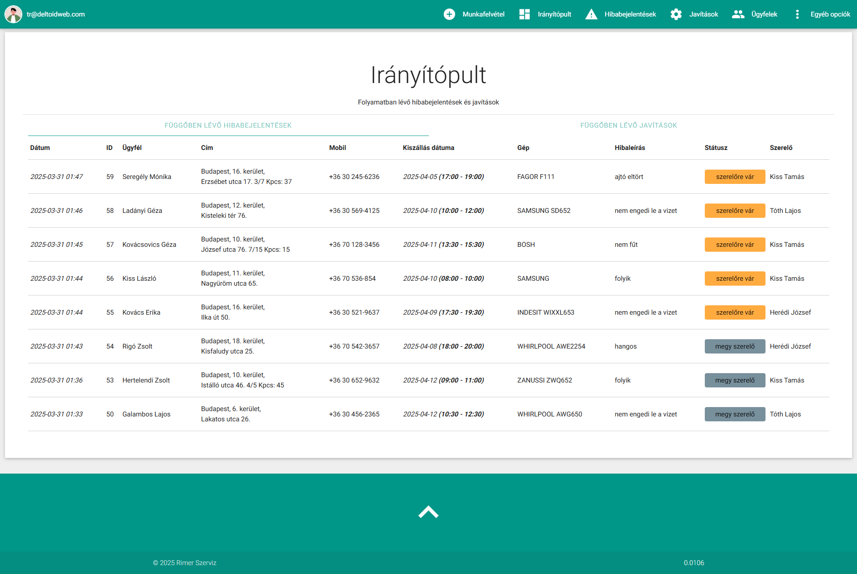Click megy szerelő status for Rigó Zsolt

735,346
